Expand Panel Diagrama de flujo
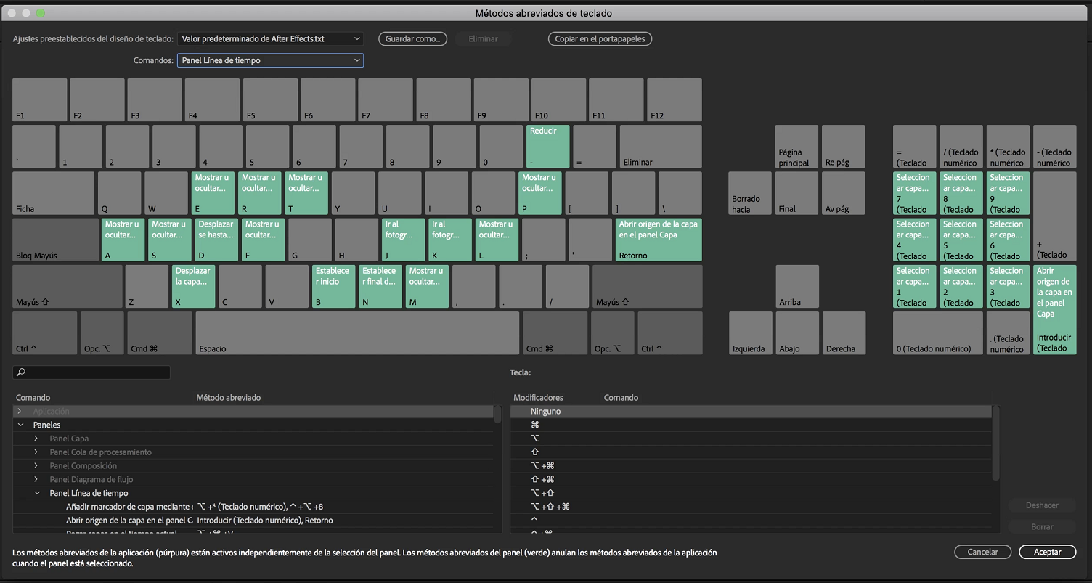The height and width of the screenshot is (583, 1092). [x=36, y=479]
